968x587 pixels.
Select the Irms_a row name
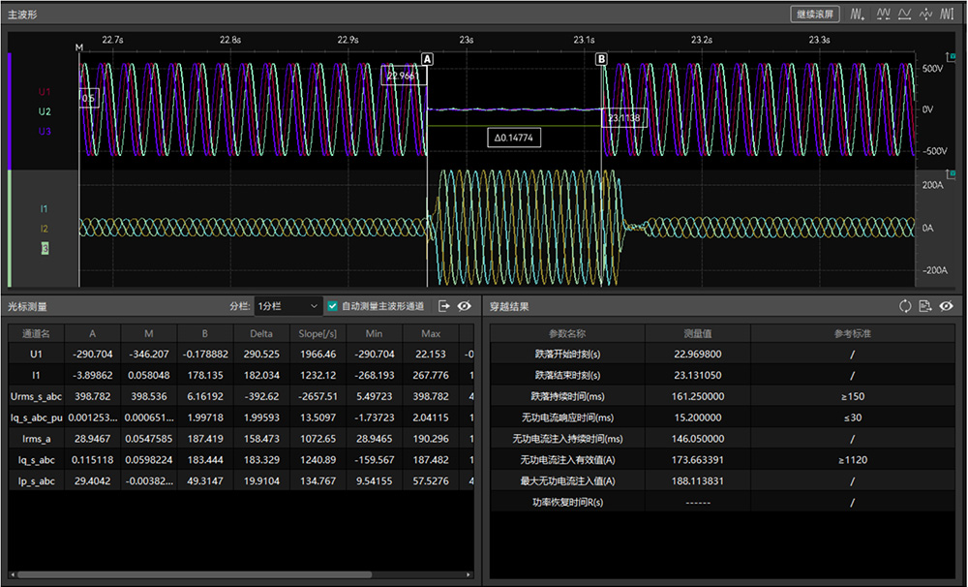(36, 439)
